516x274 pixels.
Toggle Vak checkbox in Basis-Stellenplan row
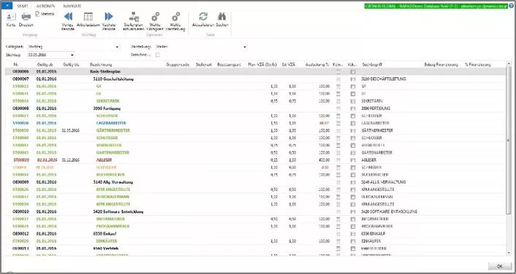(x=353, y=71)
